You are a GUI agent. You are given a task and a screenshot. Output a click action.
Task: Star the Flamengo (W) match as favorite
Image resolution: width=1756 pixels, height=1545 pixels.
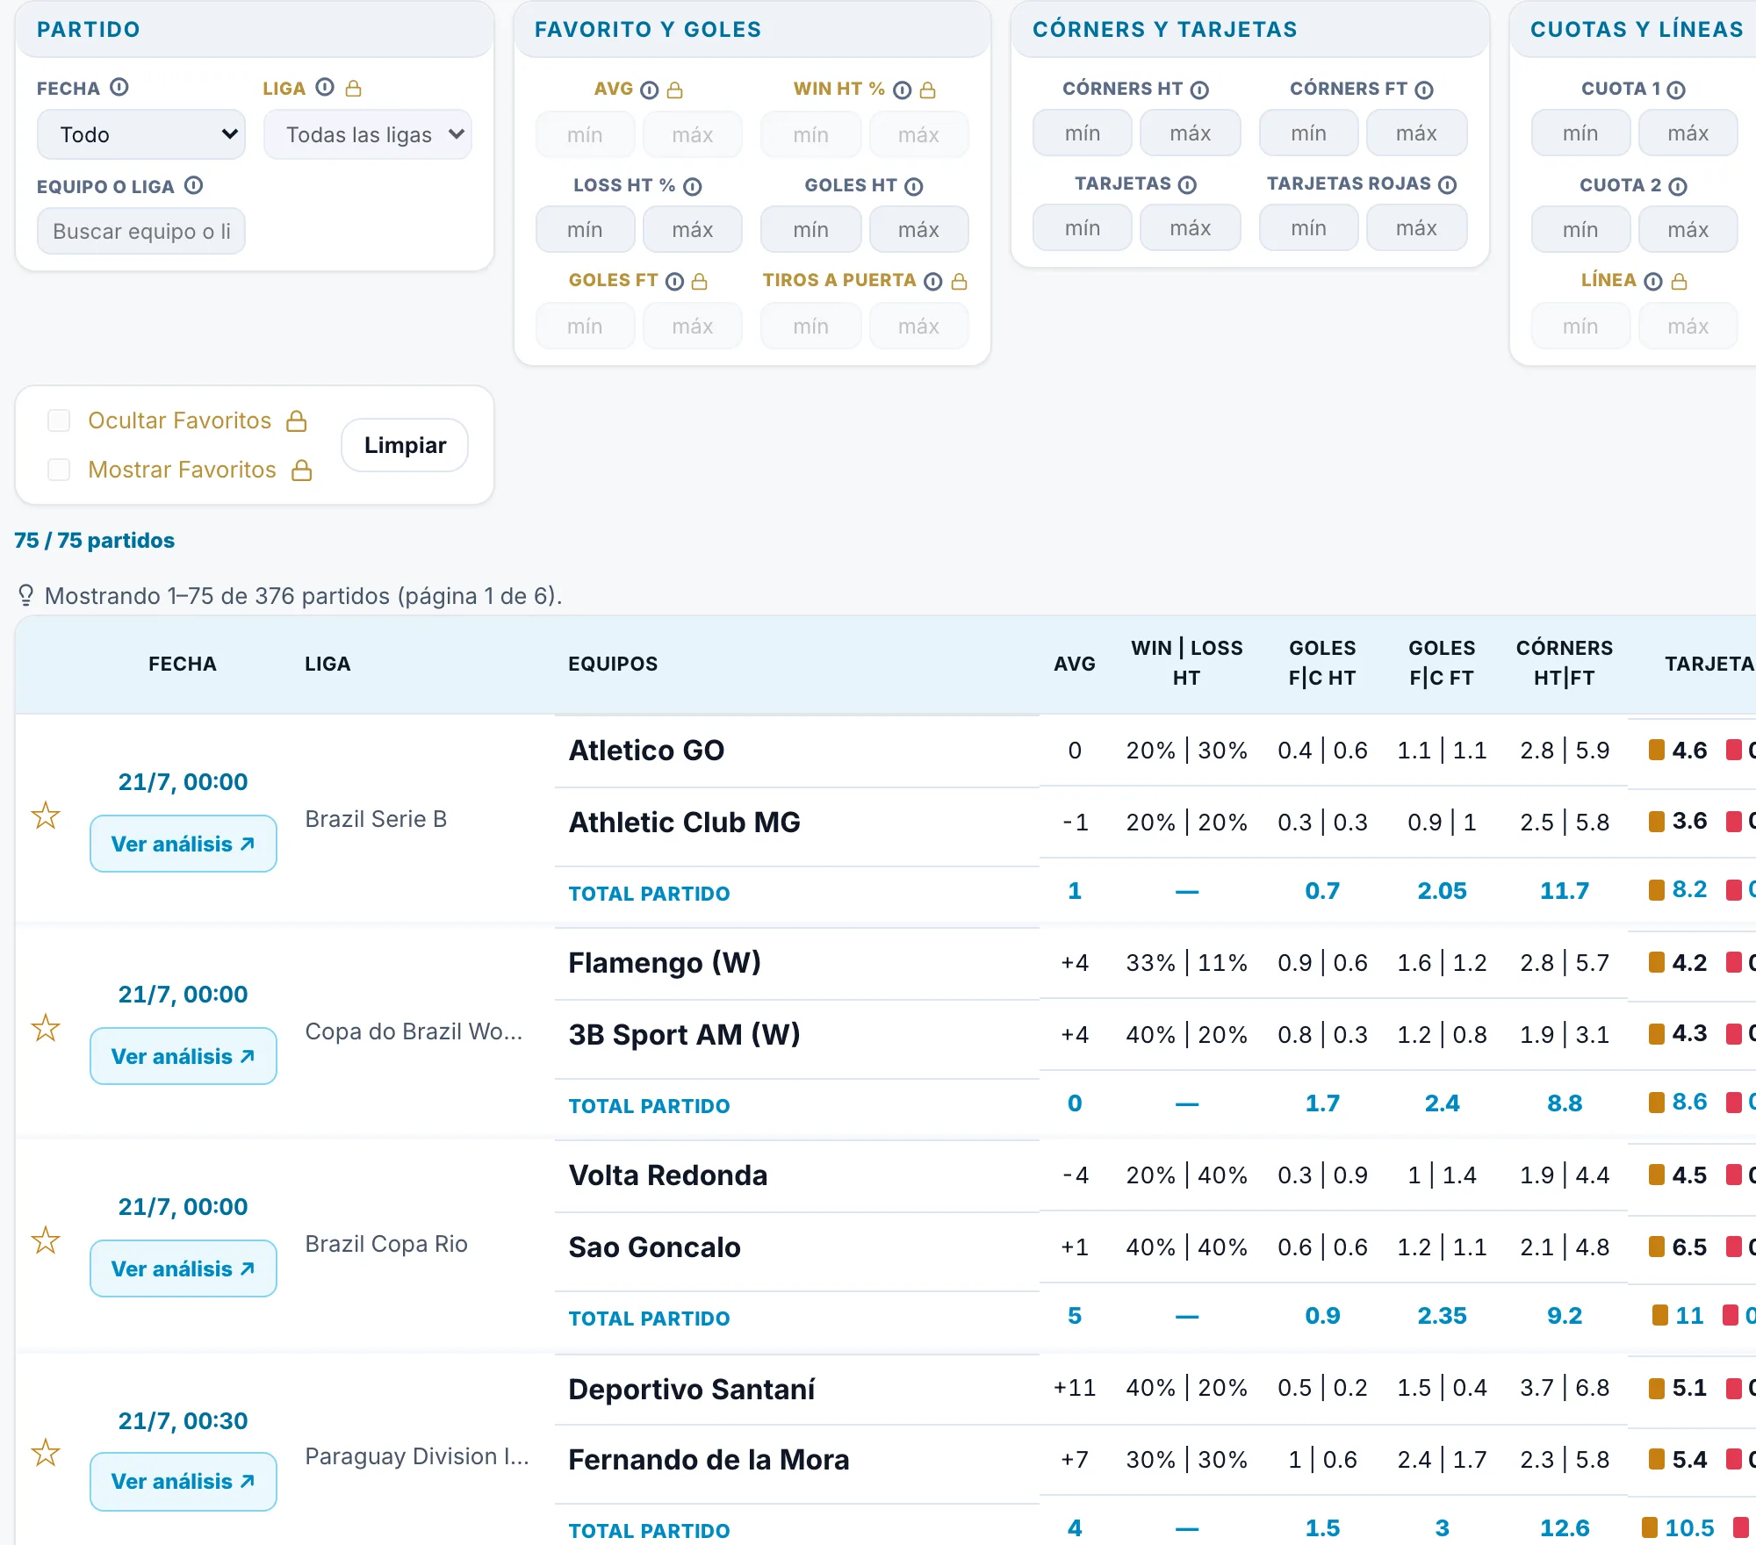(x=46, y=1028)
